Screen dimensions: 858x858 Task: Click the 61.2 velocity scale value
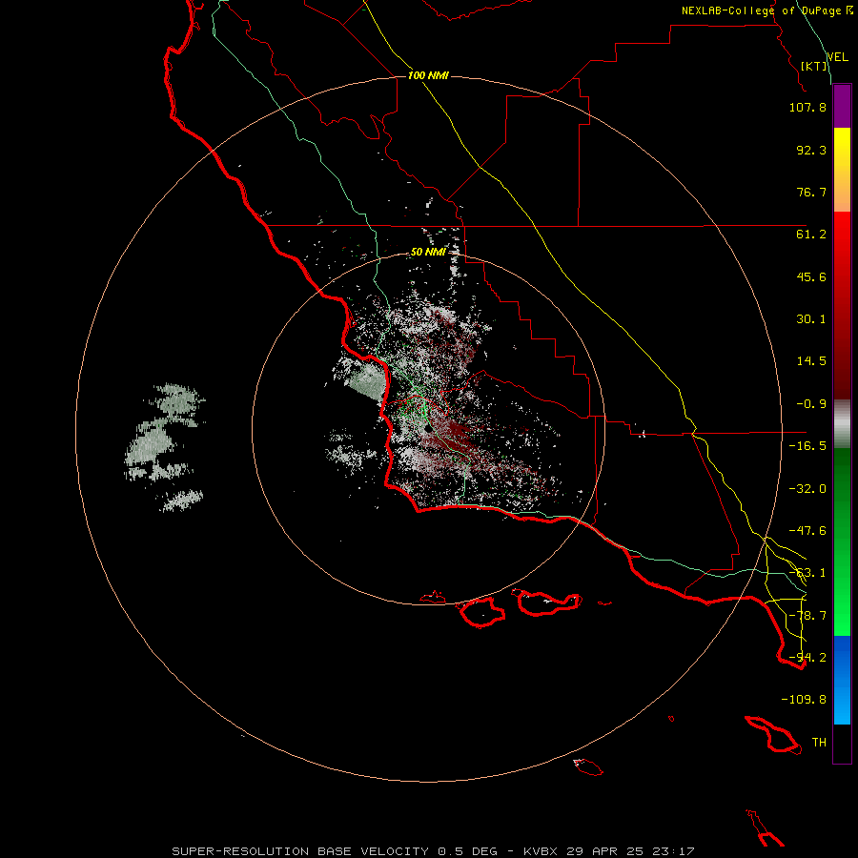[811, 235]
